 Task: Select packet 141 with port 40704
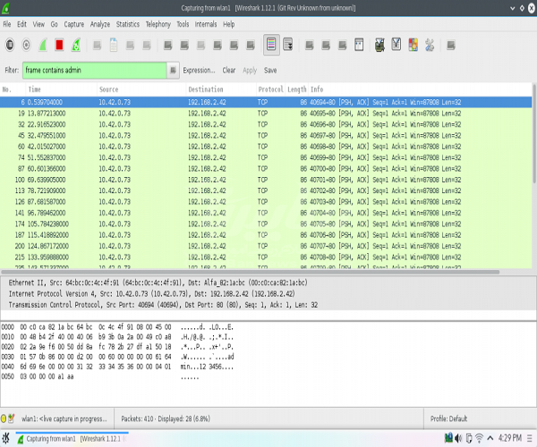point(266,213)
